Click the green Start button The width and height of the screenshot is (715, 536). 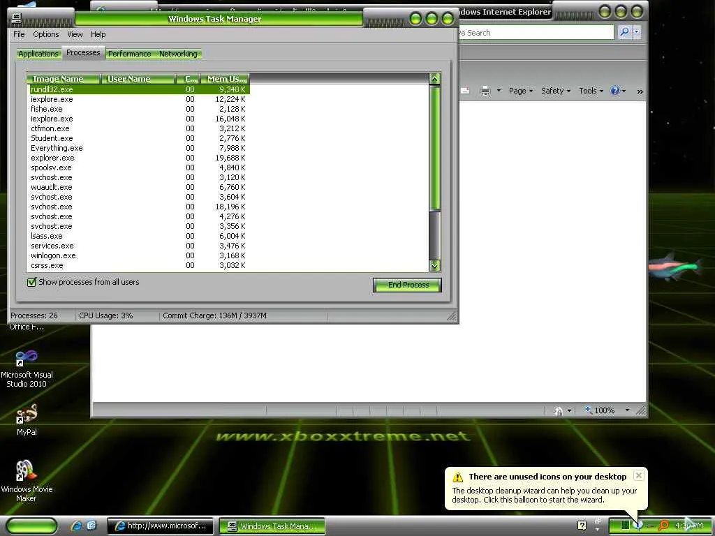click(32, 526)
